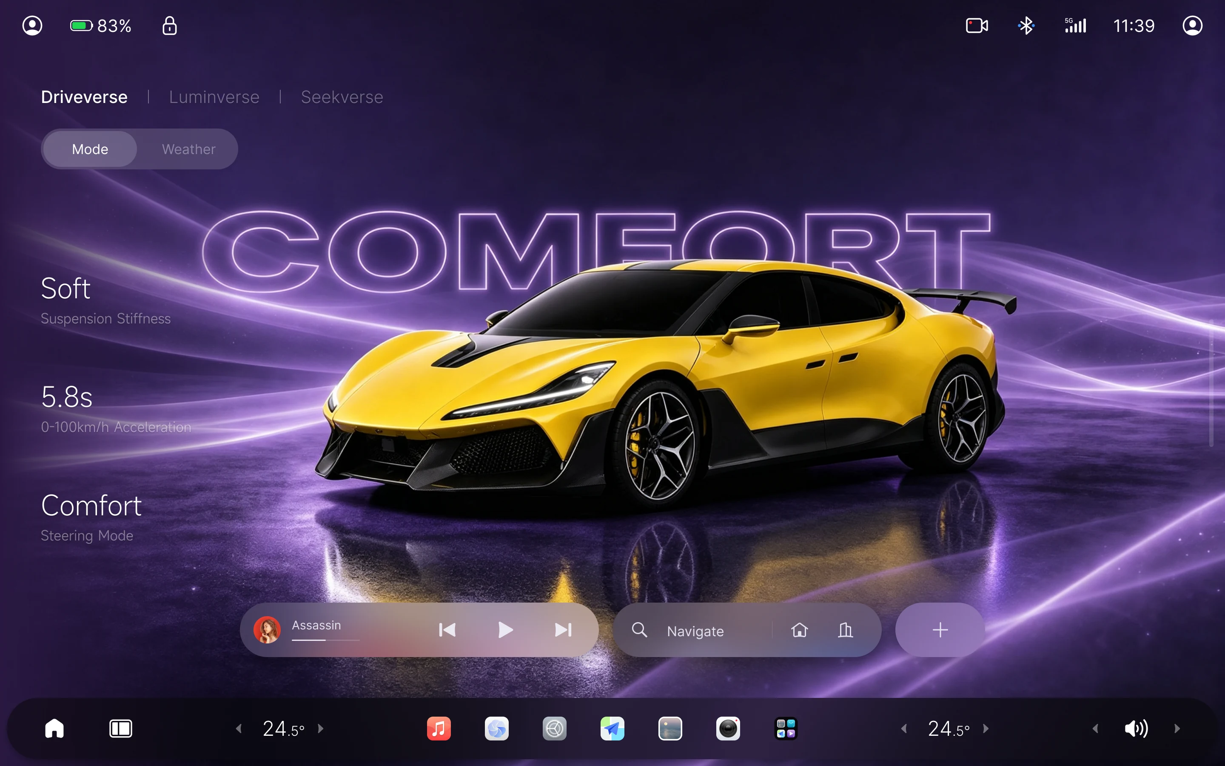This screenshot has height=766, width=1225.
Task: Open the Music app in the dock
Action: [439, 729]
